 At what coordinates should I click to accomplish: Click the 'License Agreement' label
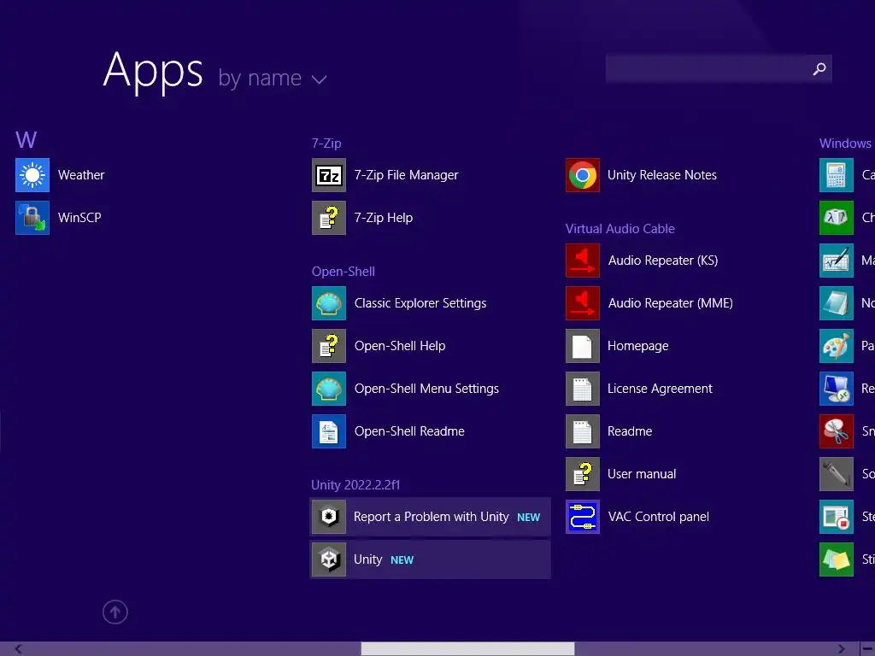tap(660, 389)
